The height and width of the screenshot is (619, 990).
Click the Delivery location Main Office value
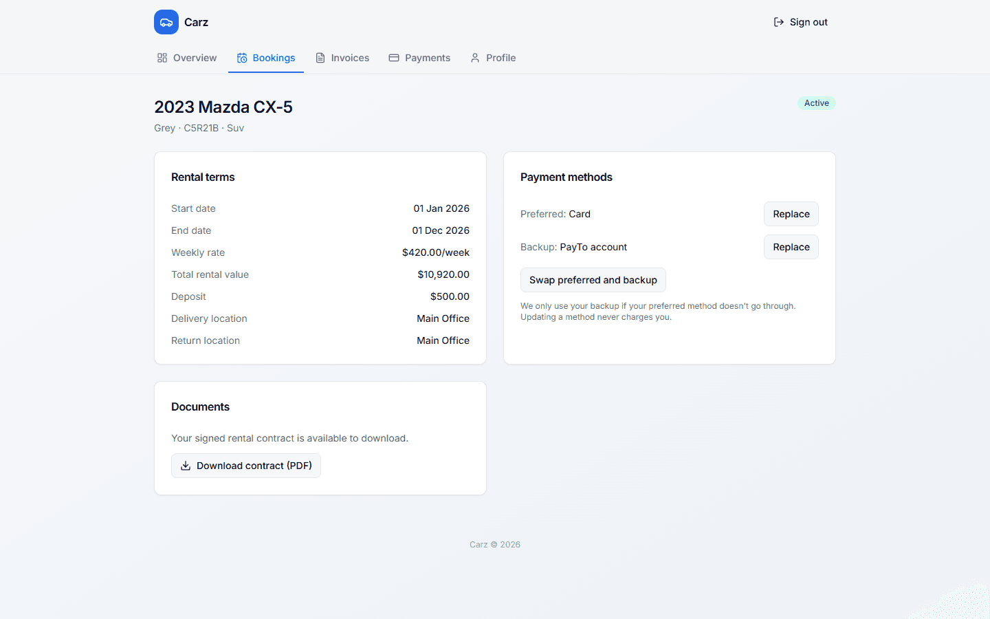point(443,318)
